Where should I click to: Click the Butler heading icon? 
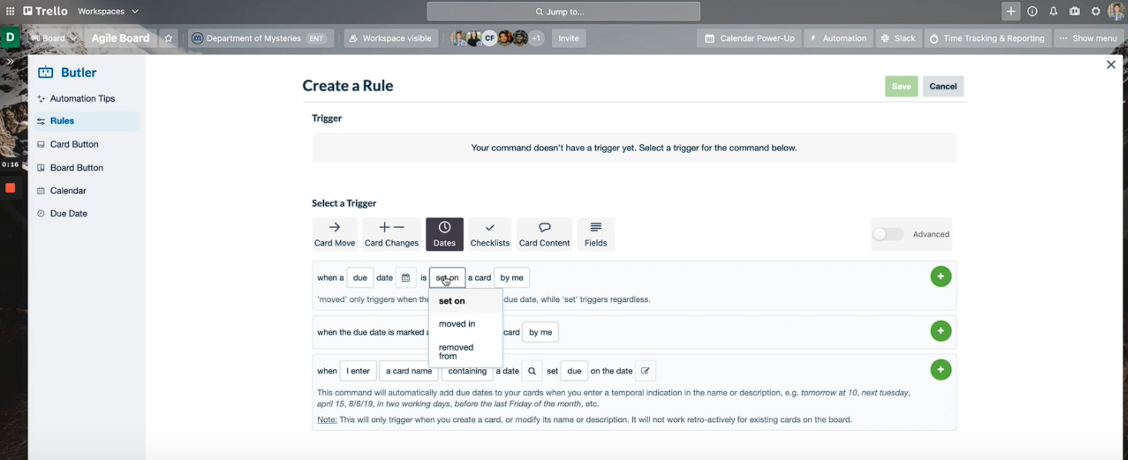(x=45, y=72)
